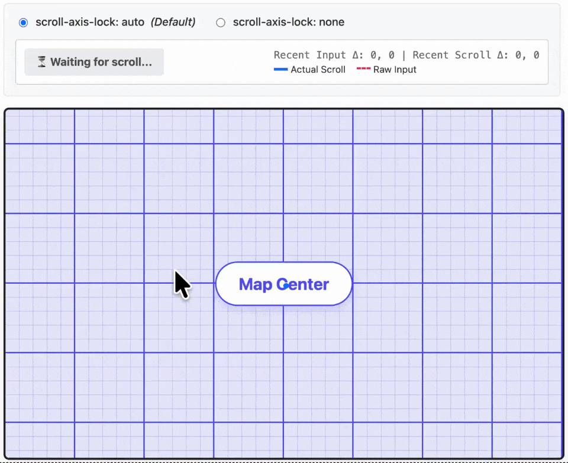
Task: Select the scroll-axis-lock: auto radio button
Action: (23, 22)
